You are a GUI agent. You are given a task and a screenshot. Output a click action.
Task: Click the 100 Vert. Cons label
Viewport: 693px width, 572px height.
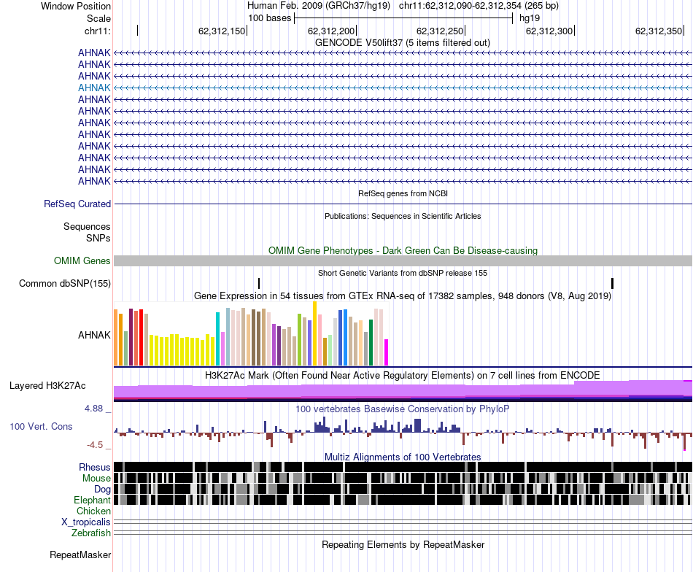coord(41,427)
